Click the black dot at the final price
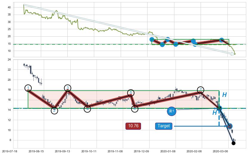Viewport: 248px width, 155px height. [233, 143]
